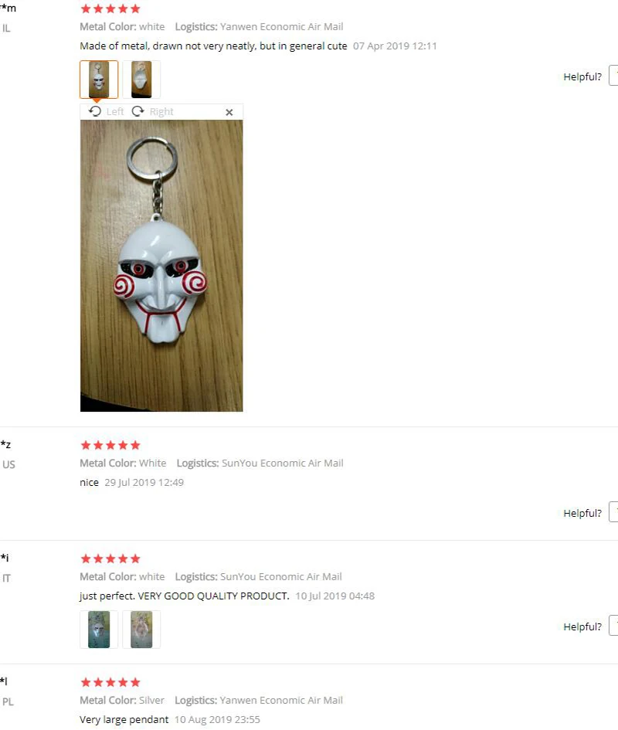
Task: Click 'Yanwen Economic Air Mail' in first review
Action: 282,27
